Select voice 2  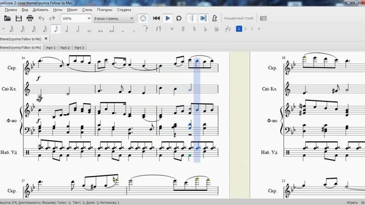[x=245, y=29]
